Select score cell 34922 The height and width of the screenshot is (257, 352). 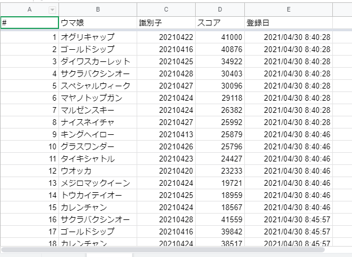220,61
